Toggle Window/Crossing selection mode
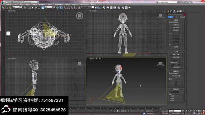205x115 pixels. click(x=32, y=8)
